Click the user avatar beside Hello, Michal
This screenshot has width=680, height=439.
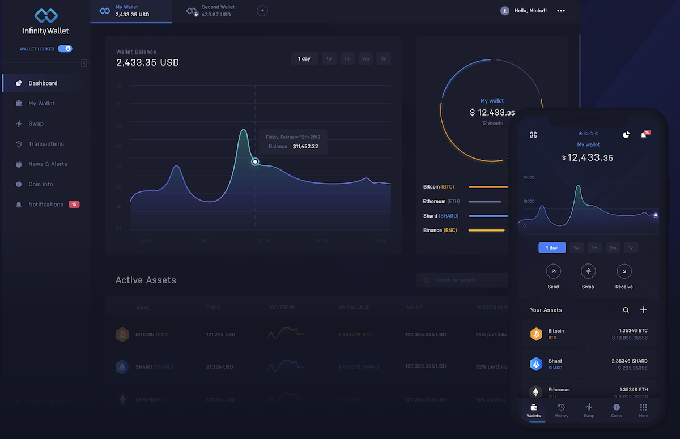point(504,11)
